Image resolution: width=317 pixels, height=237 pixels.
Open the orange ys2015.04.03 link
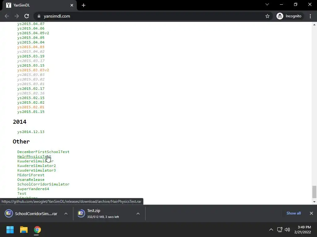(x=31, y=47)
